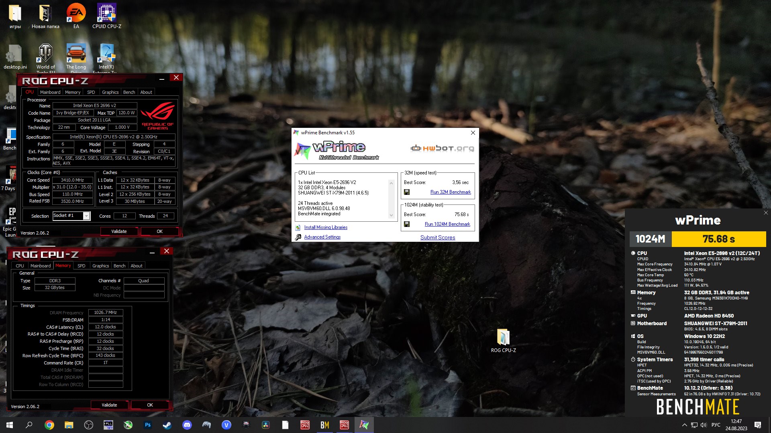Click the Advanced Settings wrench icon in wPrime
Viewport: 771px width, 433px height.
[x=298, y=237]
